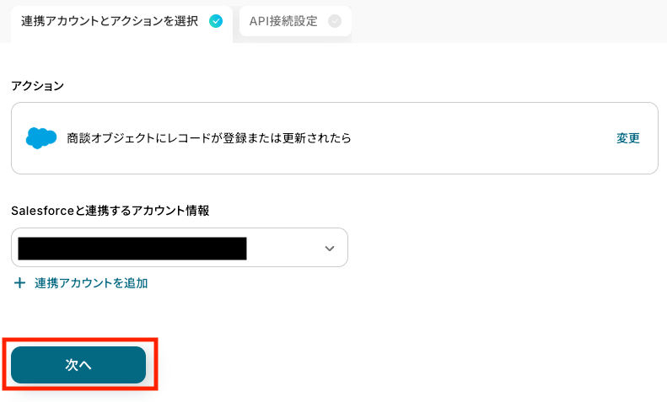Viewport: 667px width, 402px height.
Task: Switch to the API接続設定 tab
Action: point(283,22)
